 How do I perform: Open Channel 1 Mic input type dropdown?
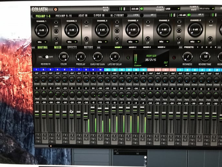point(42,42)
